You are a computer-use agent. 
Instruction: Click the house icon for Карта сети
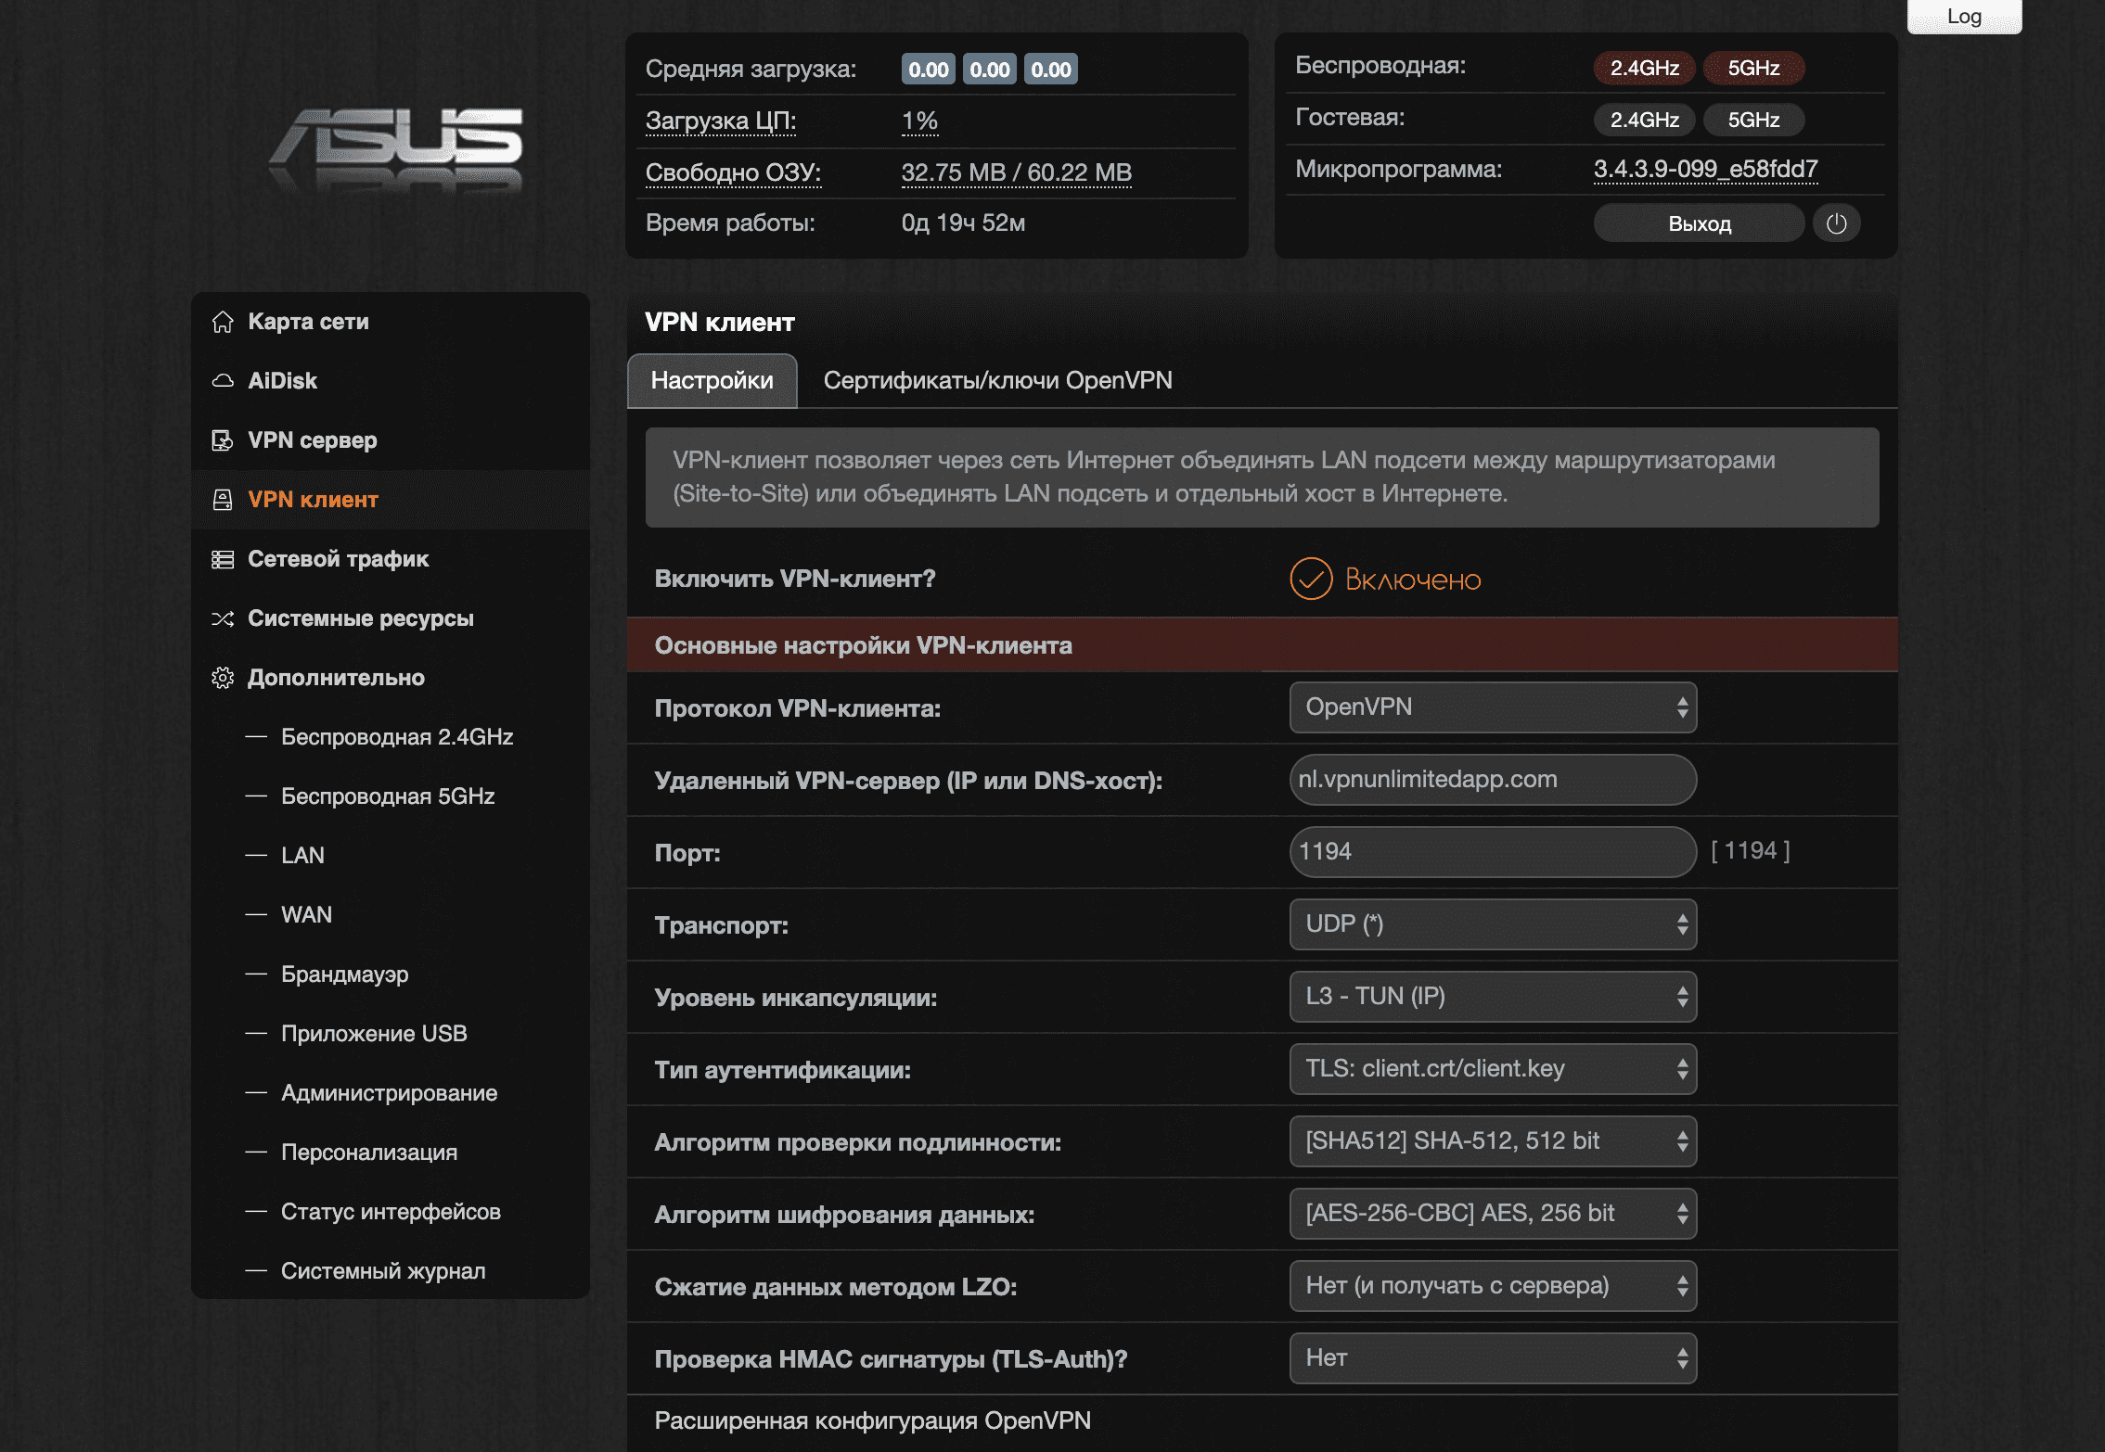pyautogui.click(x=223, y=322)
